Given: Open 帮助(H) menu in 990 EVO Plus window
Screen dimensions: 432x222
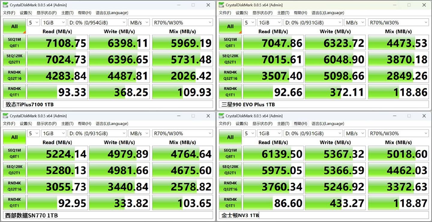Looking at the screenshot, I should [x=300, y=13].
